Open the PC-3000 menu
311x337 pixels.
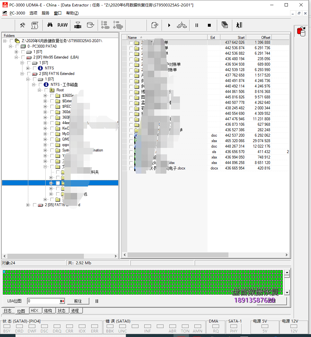[17, 13]
